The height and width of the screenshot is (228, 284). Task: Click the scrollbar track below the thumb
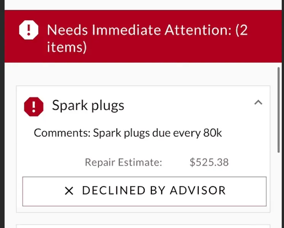279,191
